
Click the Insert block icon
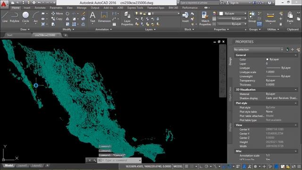click(x=185, y=17)
